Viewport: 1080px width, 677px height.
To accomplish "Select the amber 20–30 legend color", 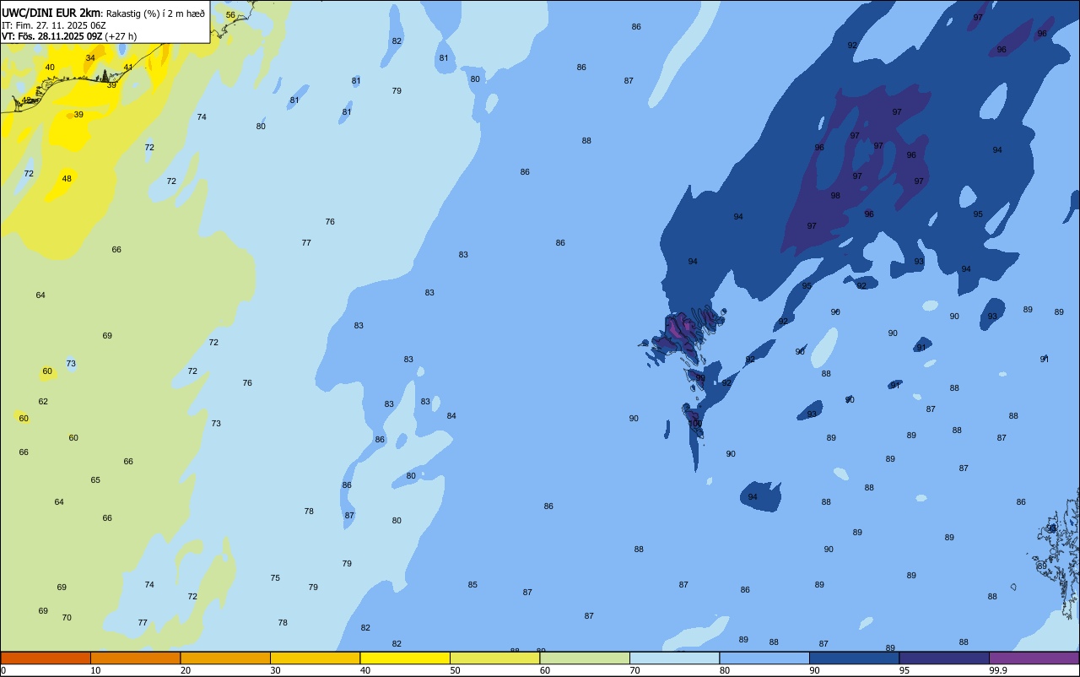I will pos(225,658).
